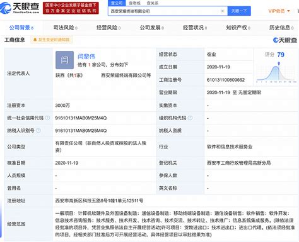Select the 登记机关 value text
The width and height of the screenshot is (299, 242).
coord(238,163)
